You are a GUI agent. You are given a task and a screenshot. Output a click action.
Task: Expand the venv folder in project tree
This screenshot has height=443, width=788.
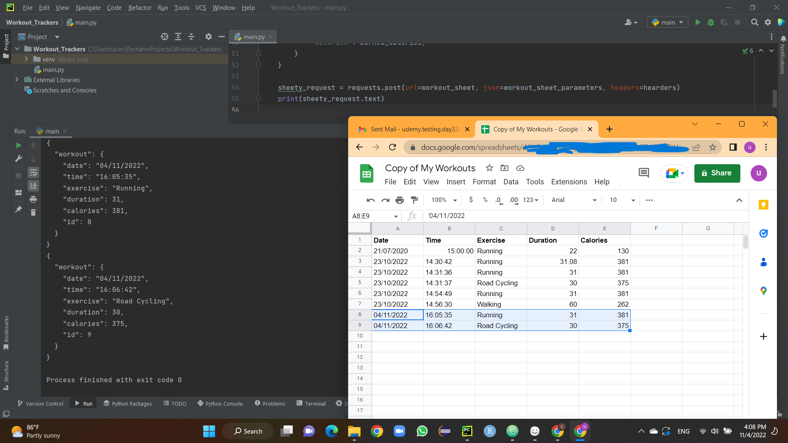pyautogui.click(x=26, y=59)
